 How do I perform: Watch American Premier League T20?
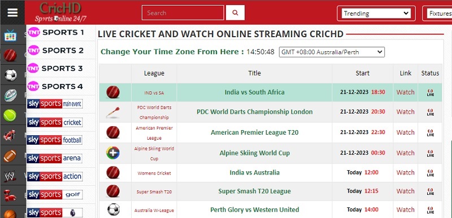pos(405,133)
